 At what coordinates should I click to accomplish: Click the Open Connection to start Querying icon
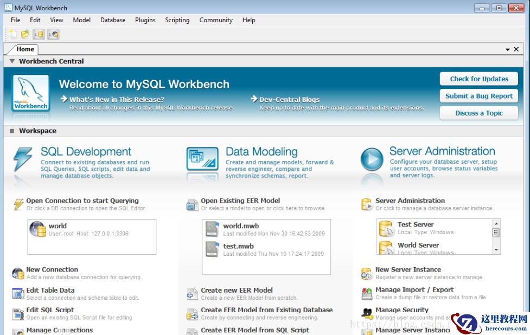18,204
